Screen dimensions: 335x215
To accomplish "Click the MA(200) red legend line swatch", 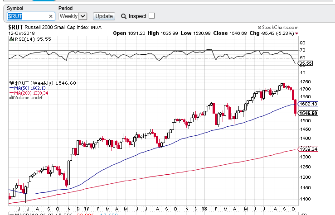I will click(x=11, y=93).
